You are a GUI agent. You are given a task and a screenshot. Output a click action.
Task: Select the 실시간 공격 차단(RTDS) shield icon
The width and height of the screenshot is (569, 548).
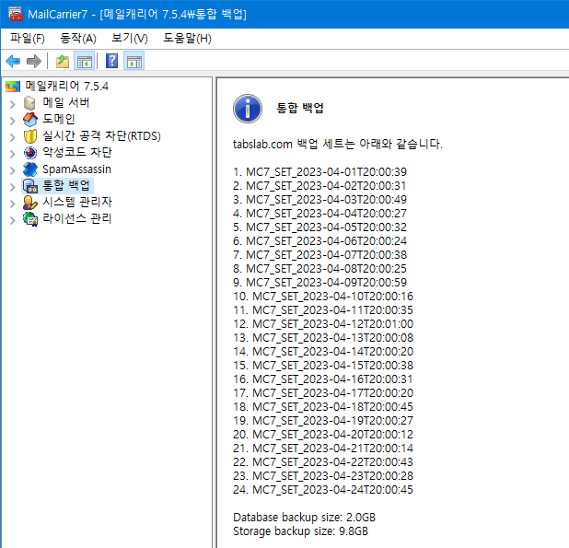[30, 135]
